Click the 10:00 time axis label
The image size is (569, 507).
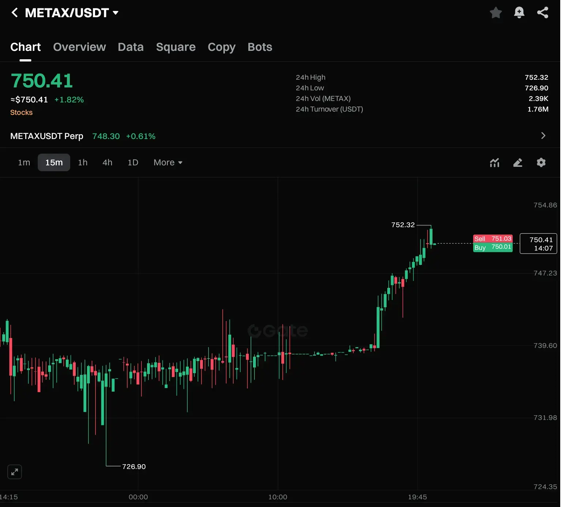click(x=278, y=497)
